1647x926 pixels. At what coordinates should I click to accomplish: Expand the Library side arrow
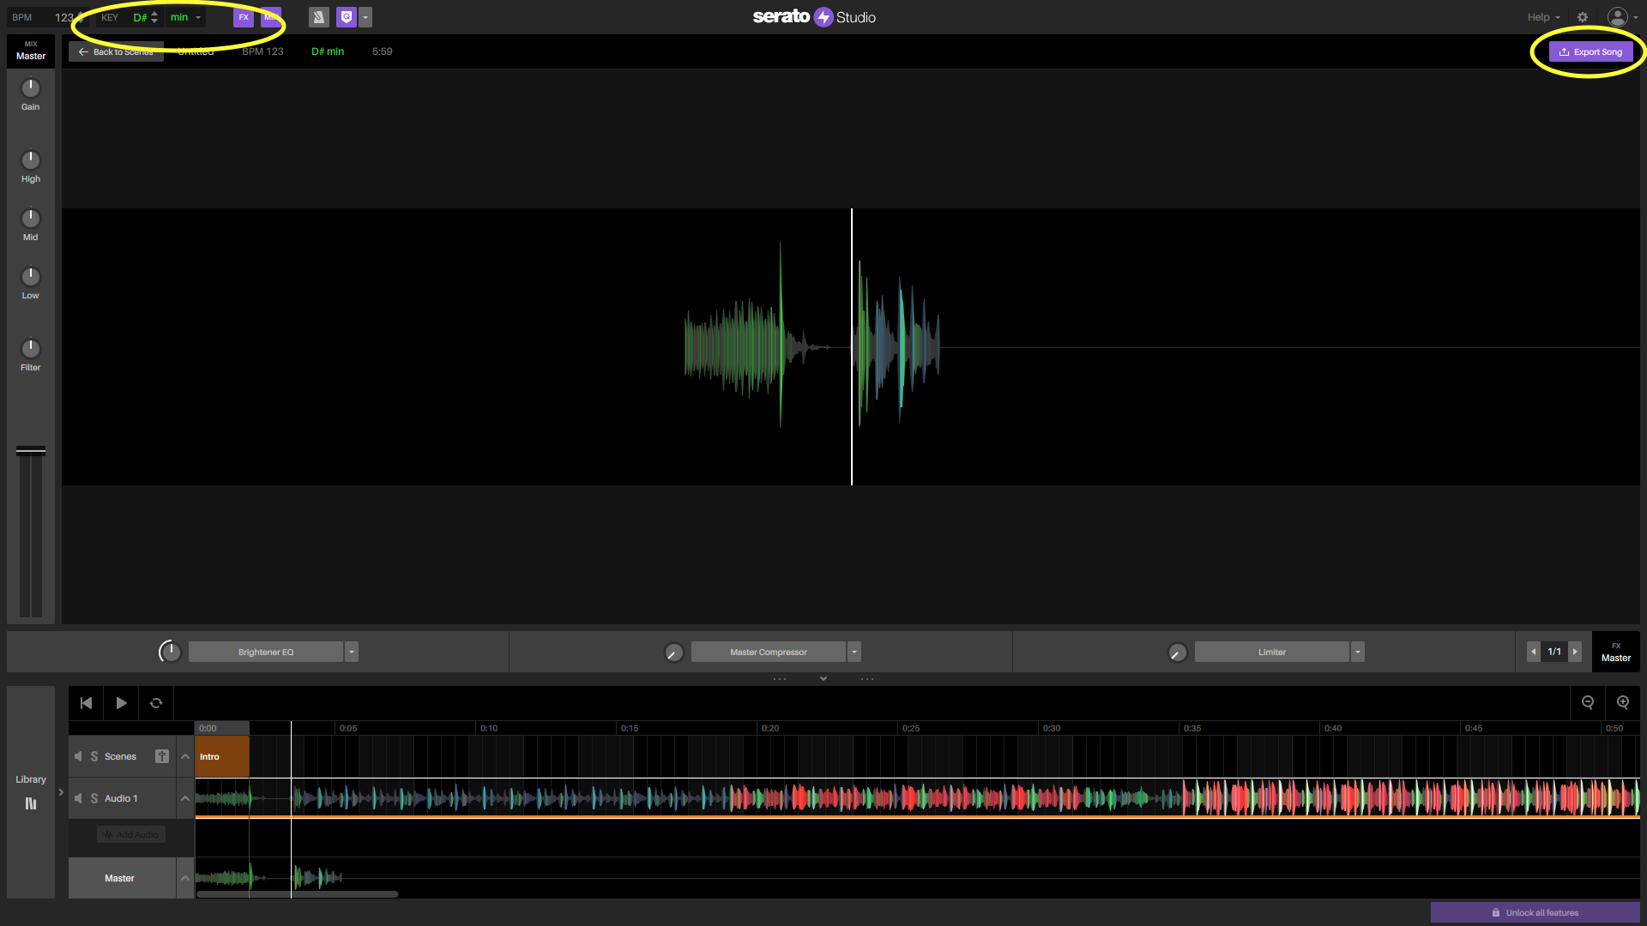coord(61,792)
